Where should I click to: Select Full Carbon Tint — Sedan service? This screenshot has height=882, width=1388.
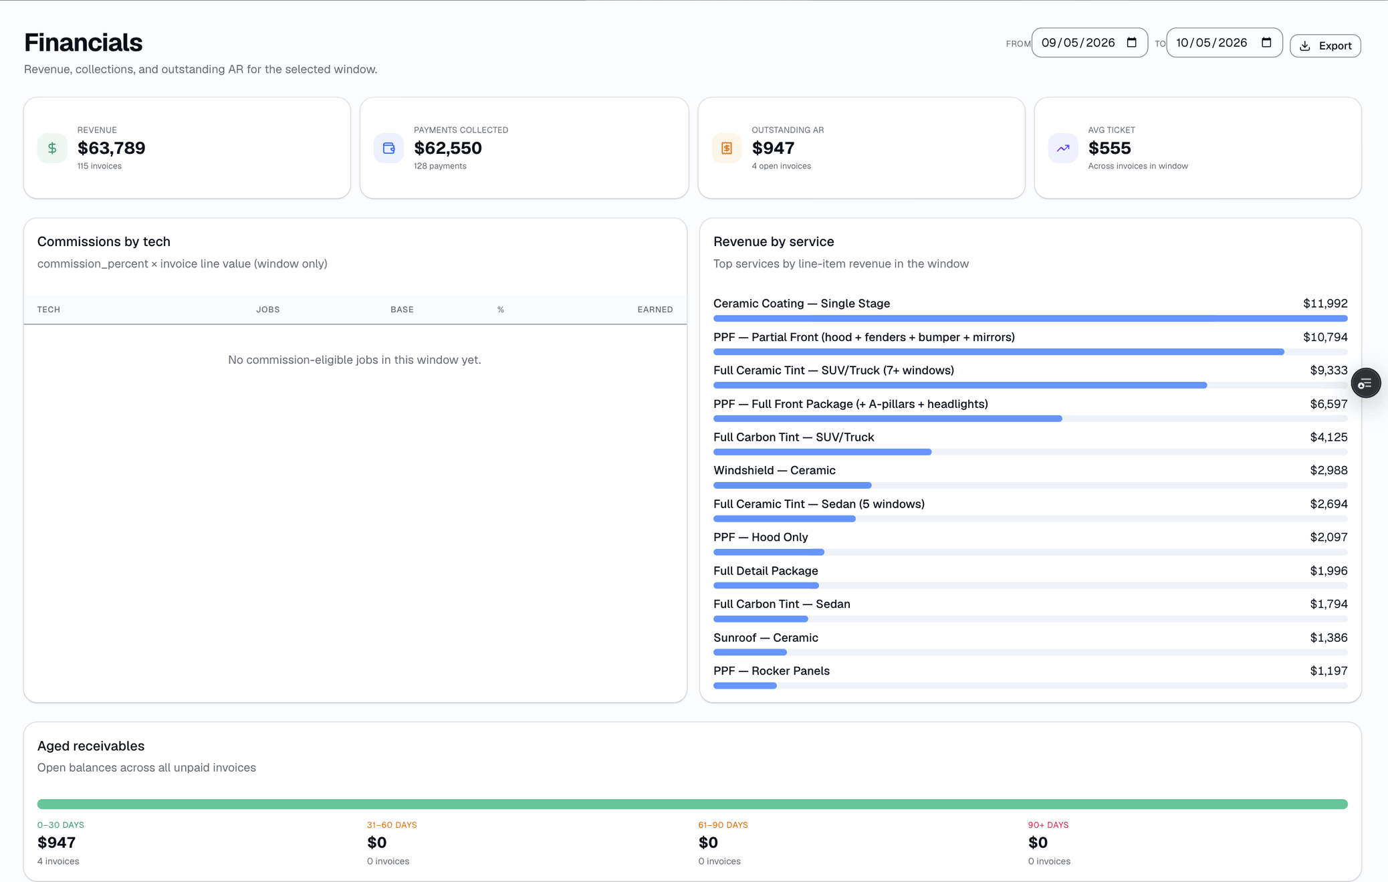click(782, 604)
